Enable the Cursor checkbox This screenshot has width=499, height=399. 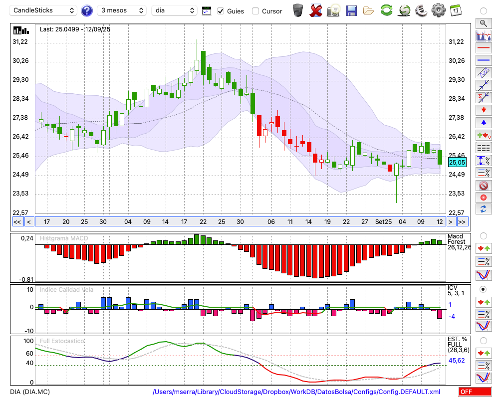255,11
